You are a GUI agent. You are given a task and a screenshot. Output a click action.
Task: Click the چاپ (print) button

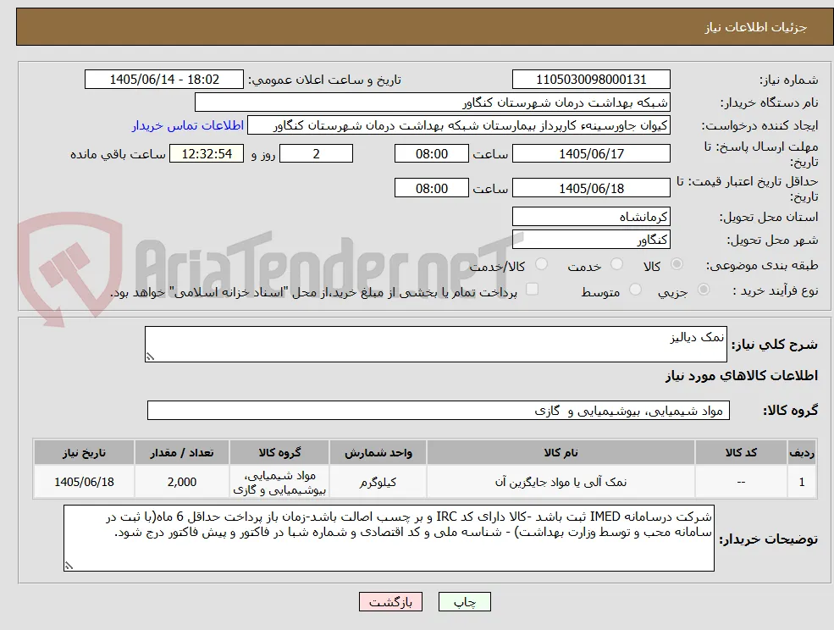(464, 602)
